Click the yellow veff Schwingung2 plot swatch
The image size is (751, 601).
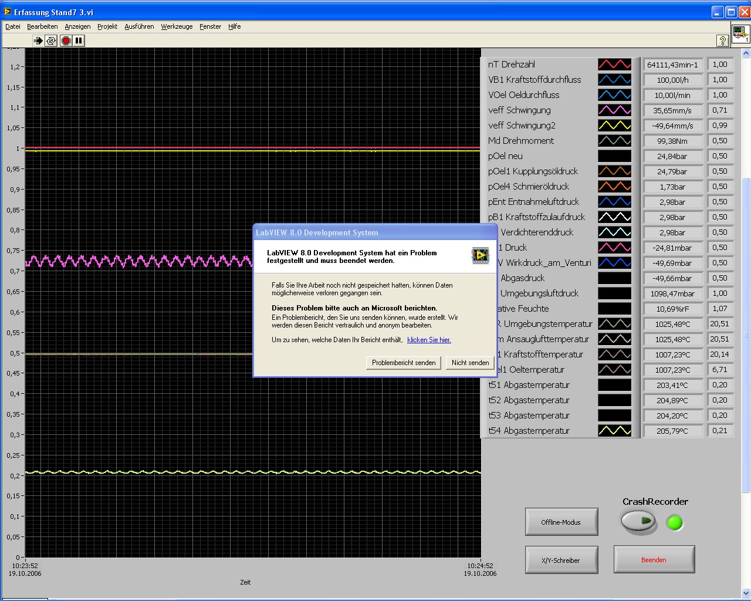(615, 126)
